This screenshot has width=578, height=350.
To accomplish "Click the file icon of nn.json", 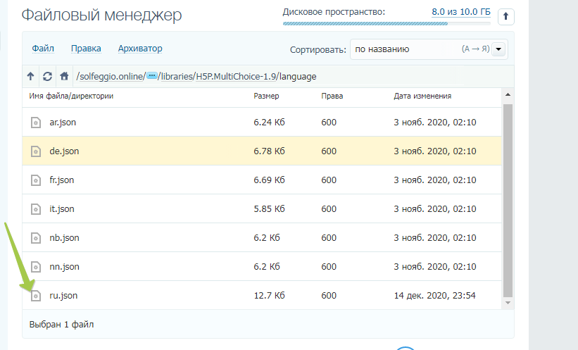I will [x=36, y=267].
